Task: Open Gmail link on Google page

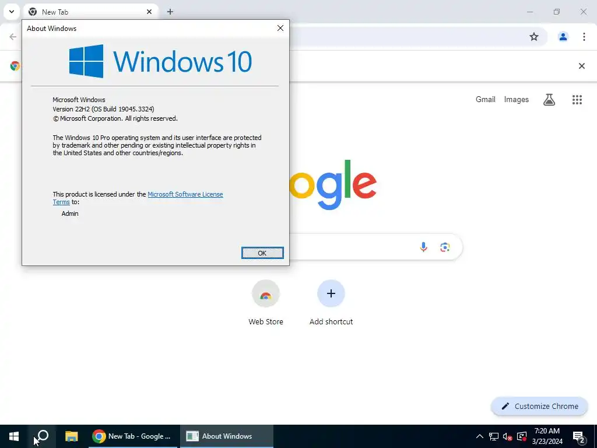Action: (486, 99)
